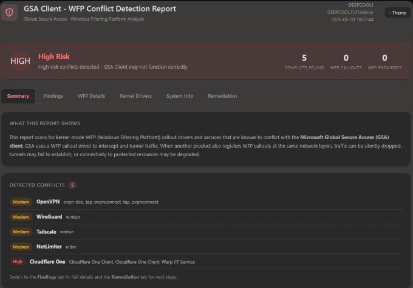Click the Medium badge next to NetLimiter
413x288 pixels.
click(21, 247)
